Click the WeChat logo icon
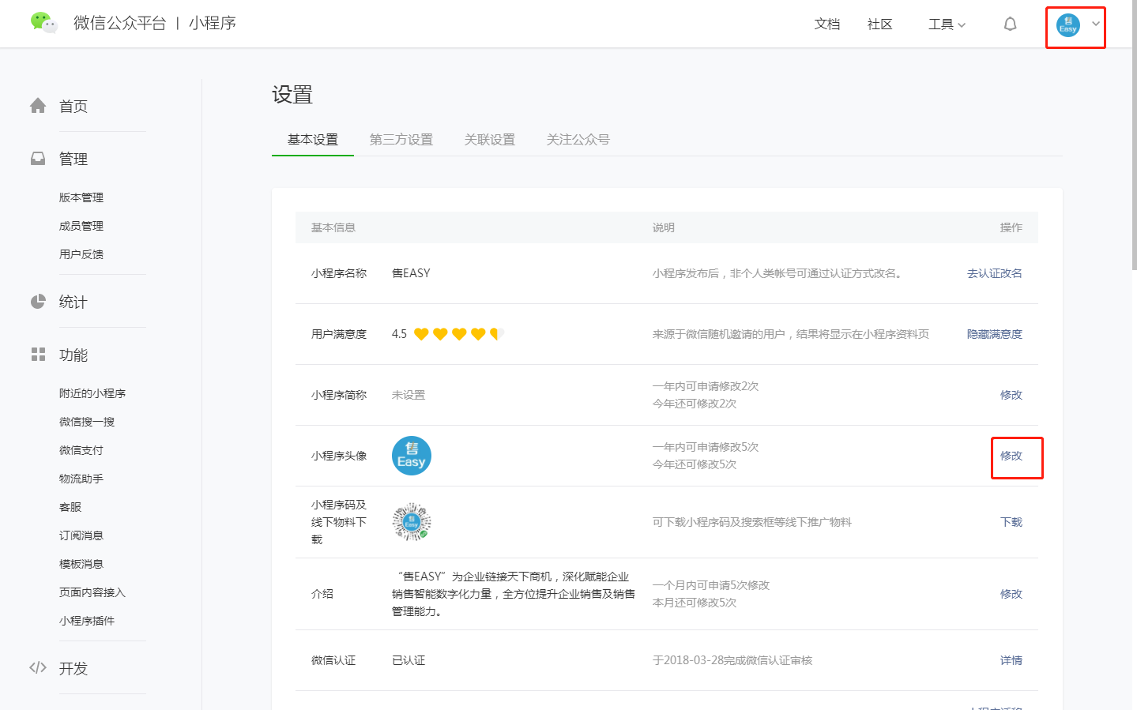Screen dimensions: 1137x710 [43, 23]
